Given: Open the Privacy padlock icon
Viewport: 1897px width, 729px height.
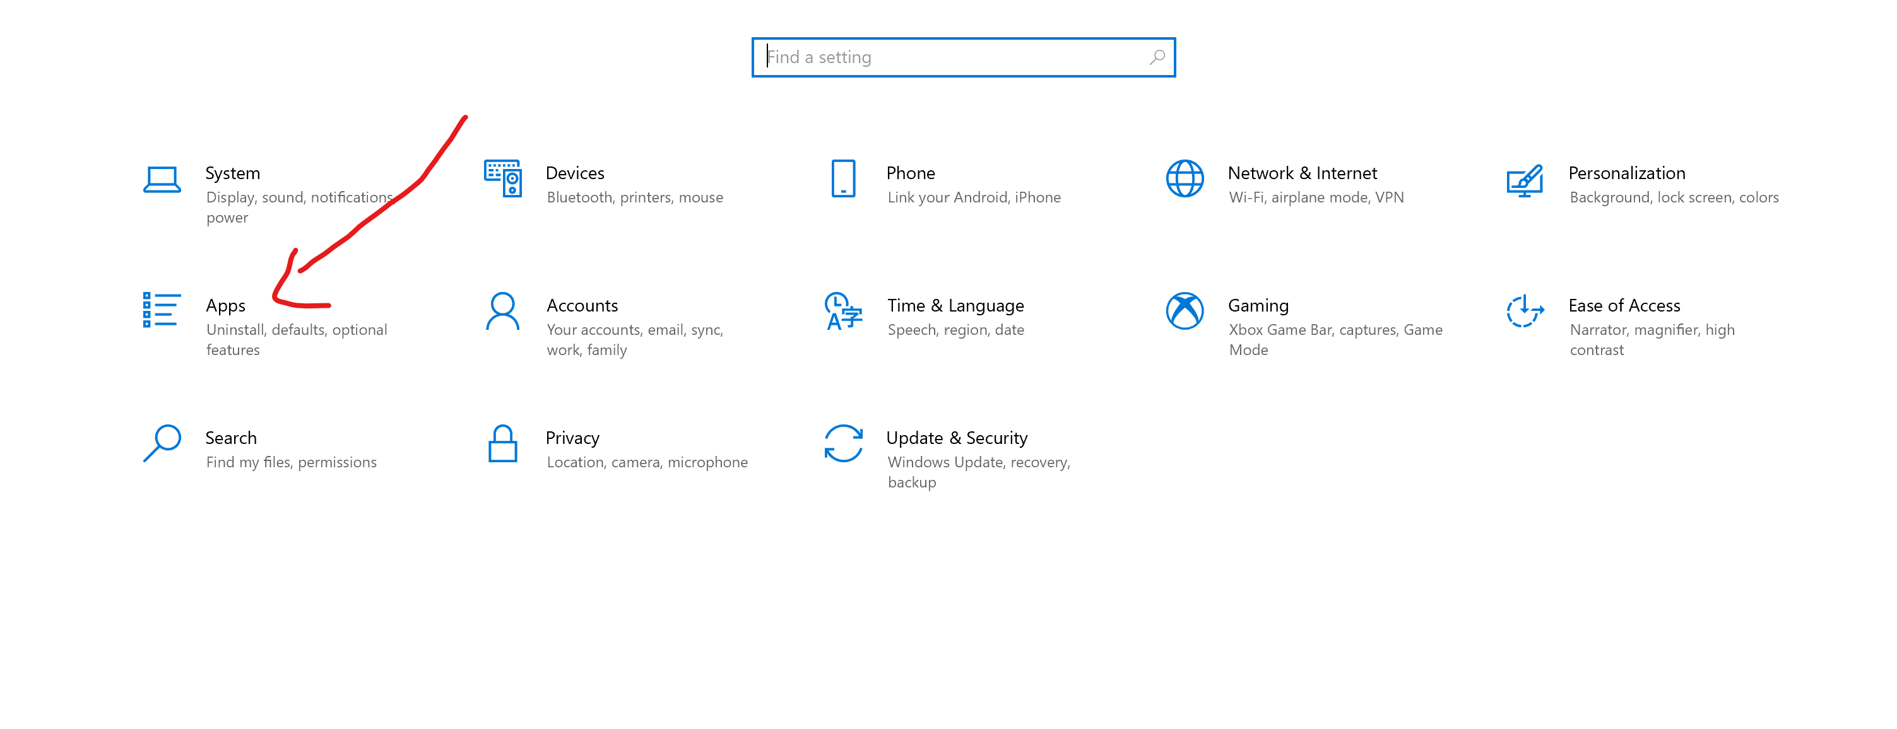Looking at the screenshot, I should coord(503,443).
